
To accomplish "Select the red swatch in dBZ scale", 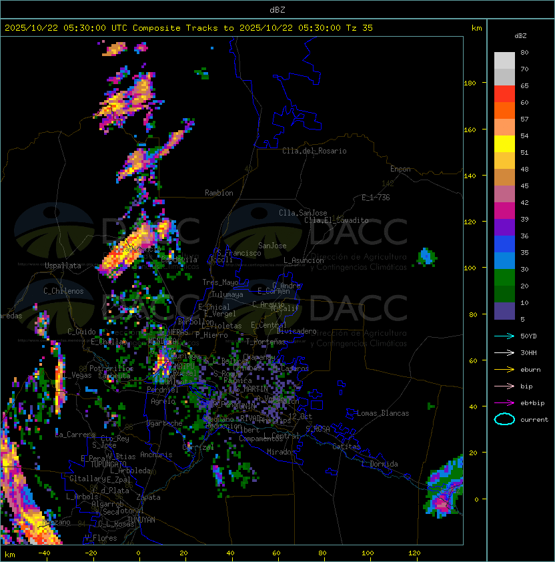I will (x=504, y=94).
